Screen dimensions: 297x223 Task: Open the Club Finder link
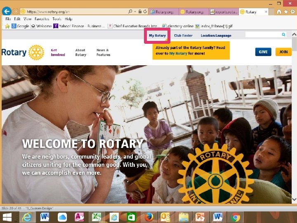tap(183, 36)
